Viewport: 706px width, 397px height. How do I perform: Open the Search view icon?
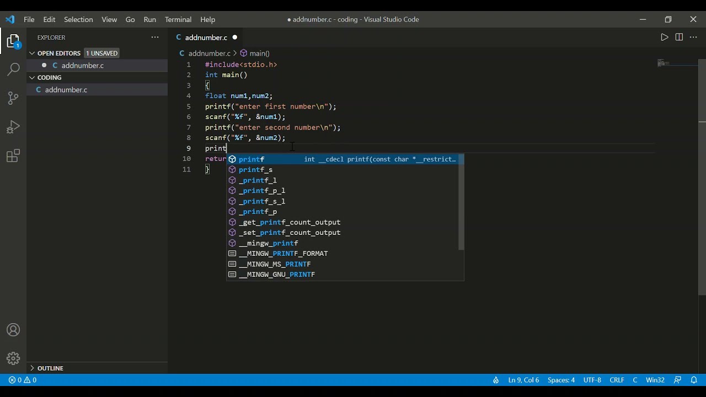coord(13,69)
